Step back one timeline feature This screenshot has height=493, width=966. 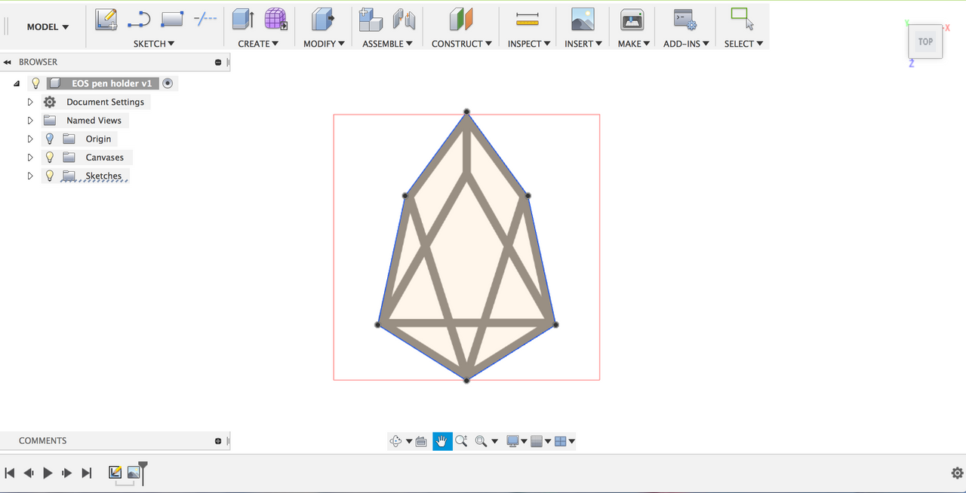(29, 473)
